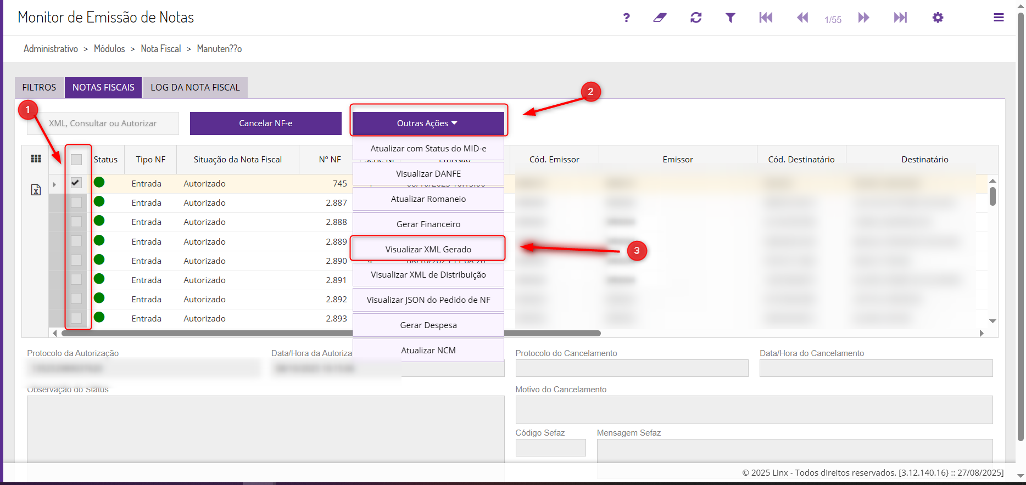The image size is (1026, 485).
Task: Select Atualizar NCM menu option
Action: [x=428, y=350]
